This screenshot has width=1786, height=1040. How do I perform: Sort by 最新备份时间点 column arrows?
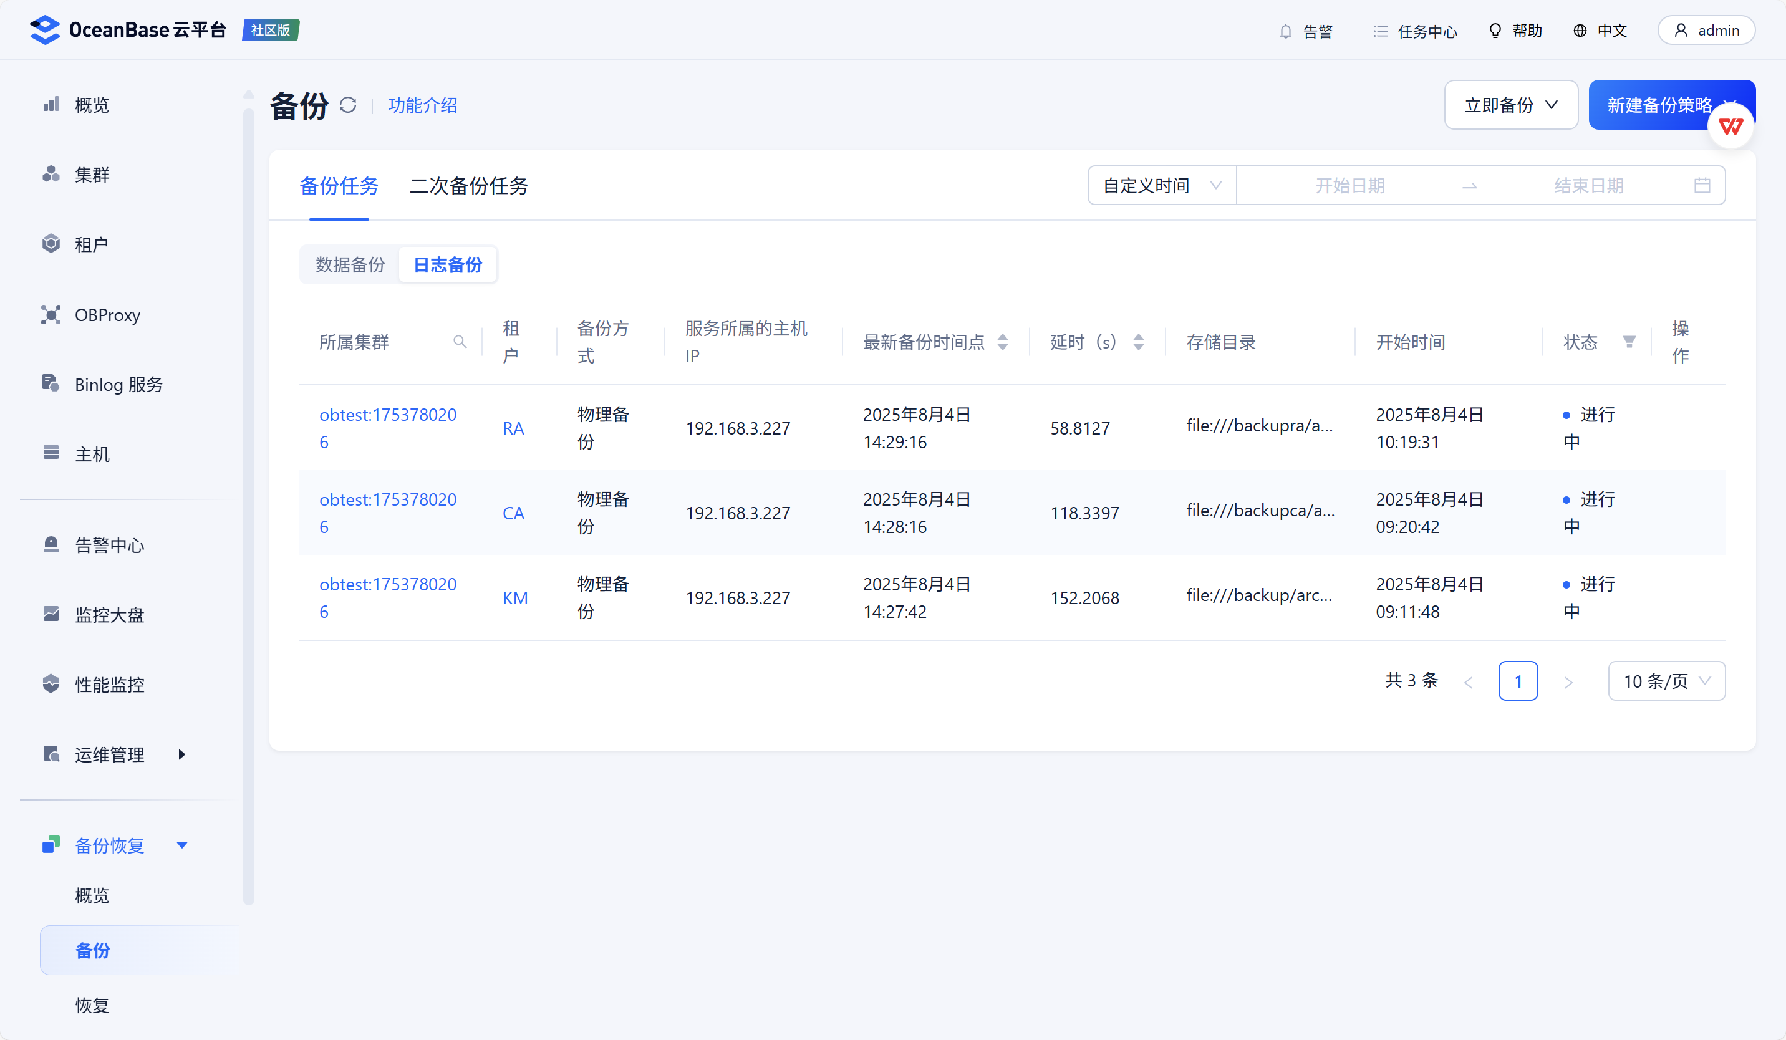(x=1002, y=342)
